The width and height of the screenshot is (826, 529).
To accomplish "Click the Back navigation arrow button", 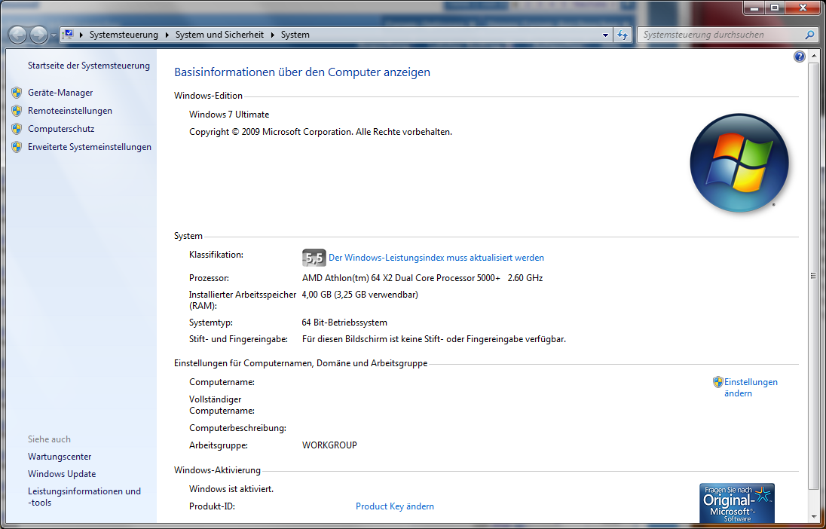I will (17, 35).
